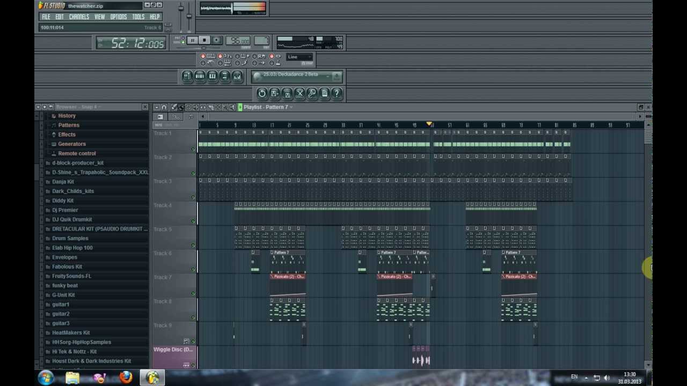The image size is (687, 386).
Task: Open the EDIT menu
Action: click(60, 17)
